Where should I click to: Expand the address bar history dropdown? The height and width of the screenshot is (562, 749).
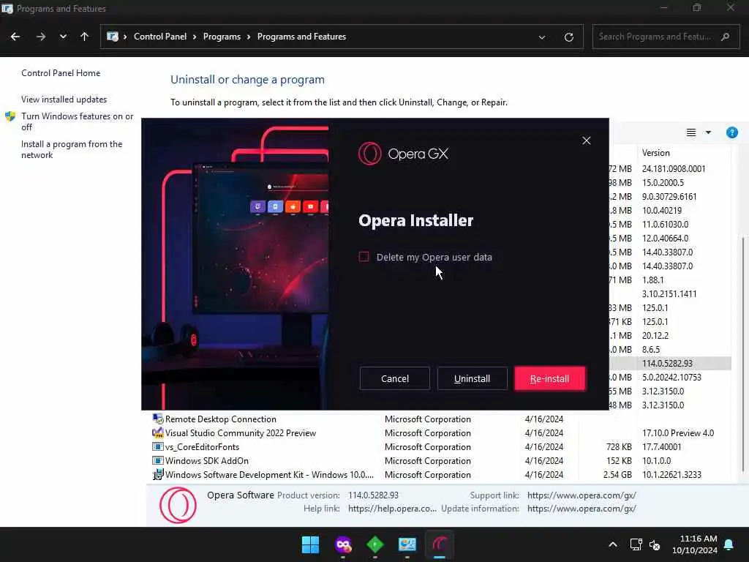point(542,37)
